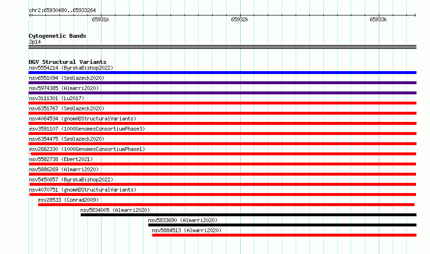Image resolution: width=430 pixels, height=254 pixels.
Task: Open nsv5833690 (Almarri2020) variant label
Action: coord(183,220)
